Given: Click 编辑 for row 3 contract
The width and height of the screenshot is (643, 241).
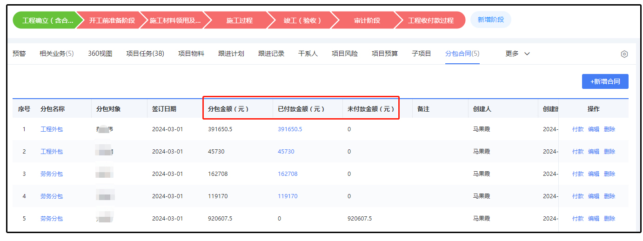Looking at the screenshot, I should [594, 174].
